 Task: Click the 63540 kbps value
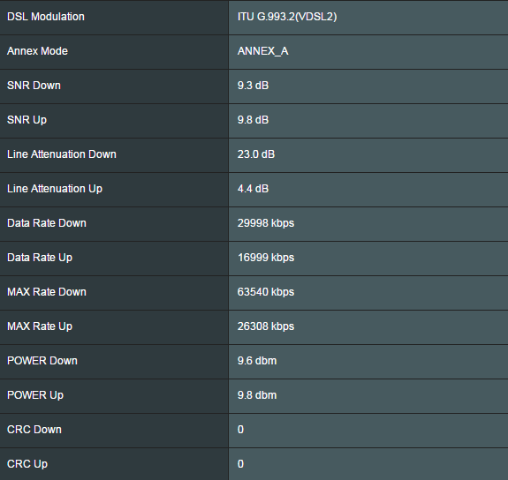(x=266, y=292)
